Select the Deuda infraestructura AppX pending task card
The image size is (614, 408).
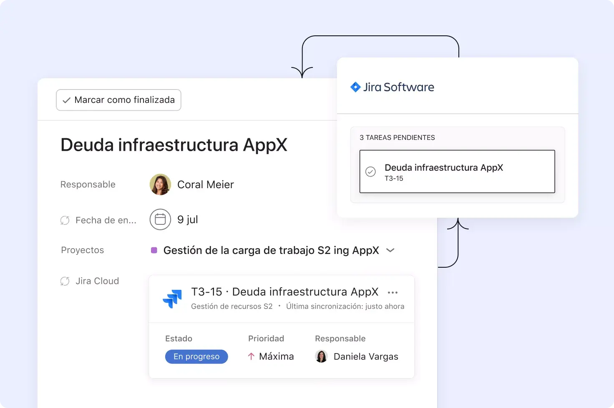point(457,172)
